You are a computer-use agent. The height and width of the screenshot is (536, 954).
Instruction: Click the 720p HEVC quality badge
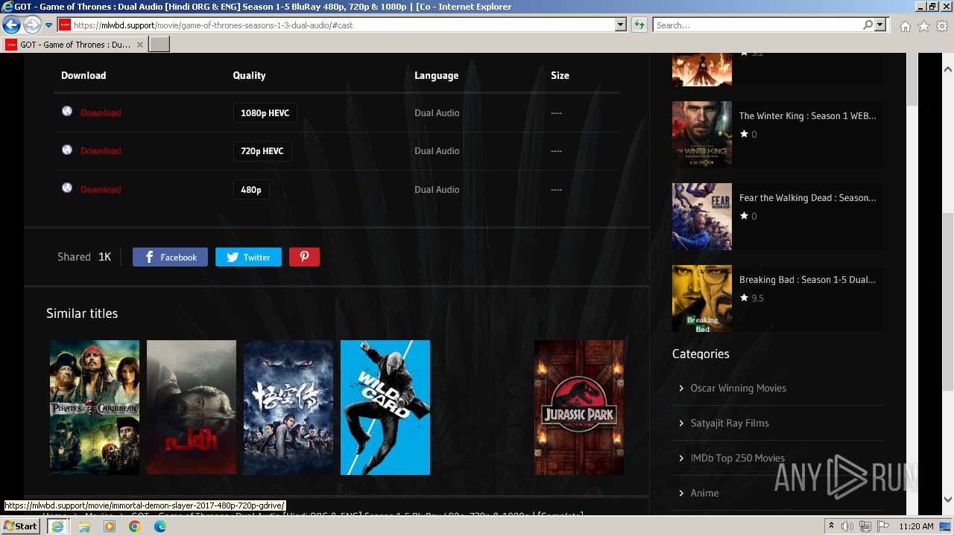[262, 151]
